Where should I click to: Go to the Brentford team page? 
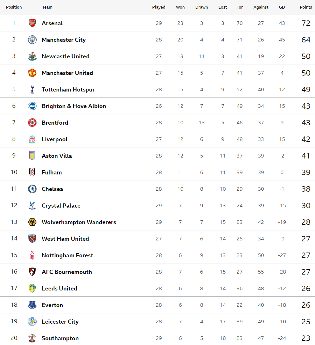pos(55,122)
